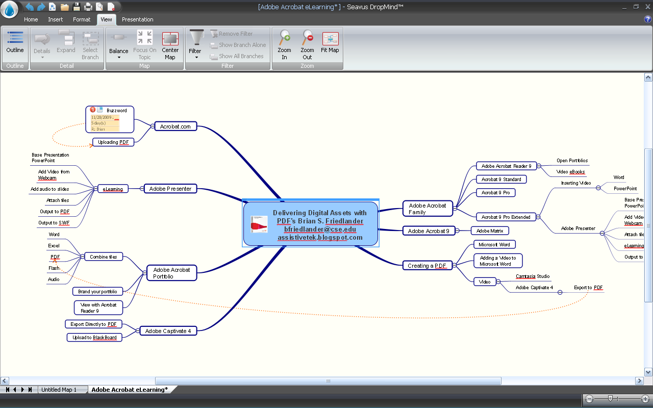Go to next map tab arrow
This screenshot has height=408, width=653.
22,390
